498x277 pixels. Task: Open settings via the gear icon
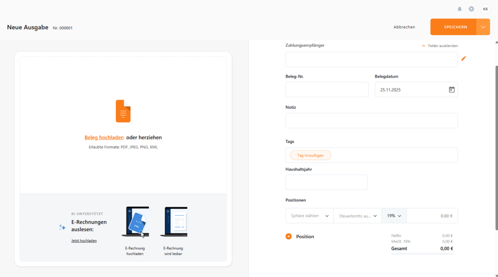click(x=471, y=9)
